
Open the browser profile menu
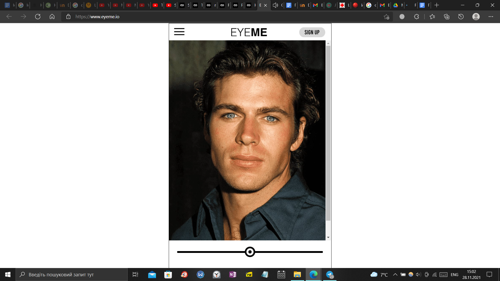[476, 17]
